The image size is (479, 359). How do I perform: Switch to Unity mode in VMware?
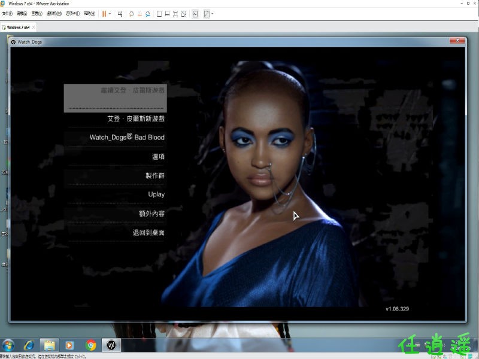point(183,14)
